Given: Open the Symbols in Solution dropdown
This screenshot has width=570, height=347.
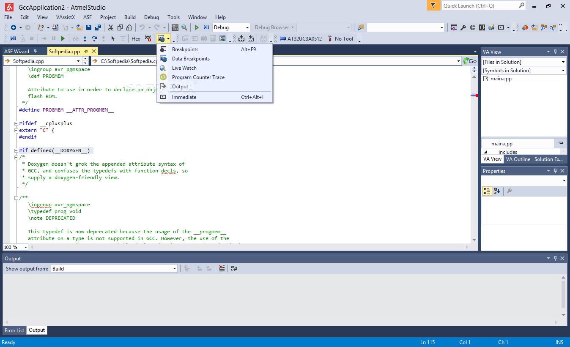Looking at the screenshot, I should [563, 71].
